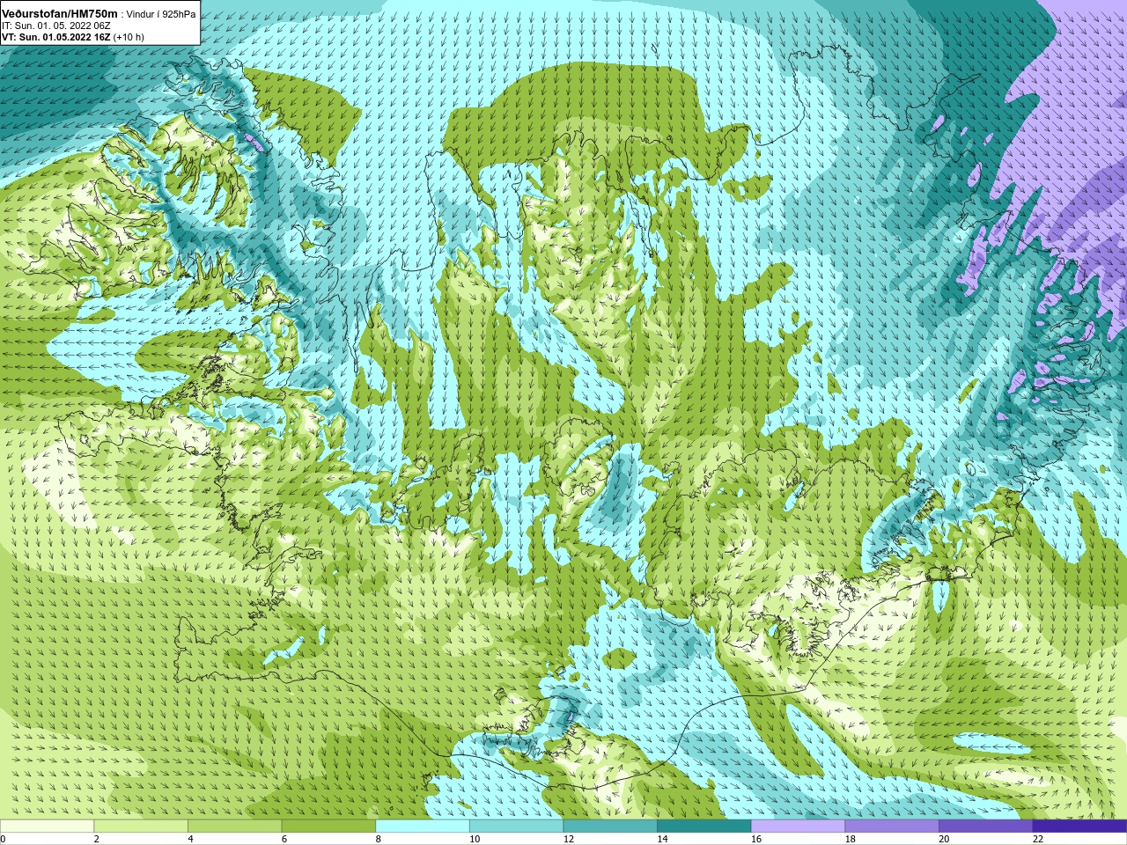The height and width of the screenshot is (845, 1127).
Task: Click the 6–8 olive green legend swatch
Action: coord(328,827)
